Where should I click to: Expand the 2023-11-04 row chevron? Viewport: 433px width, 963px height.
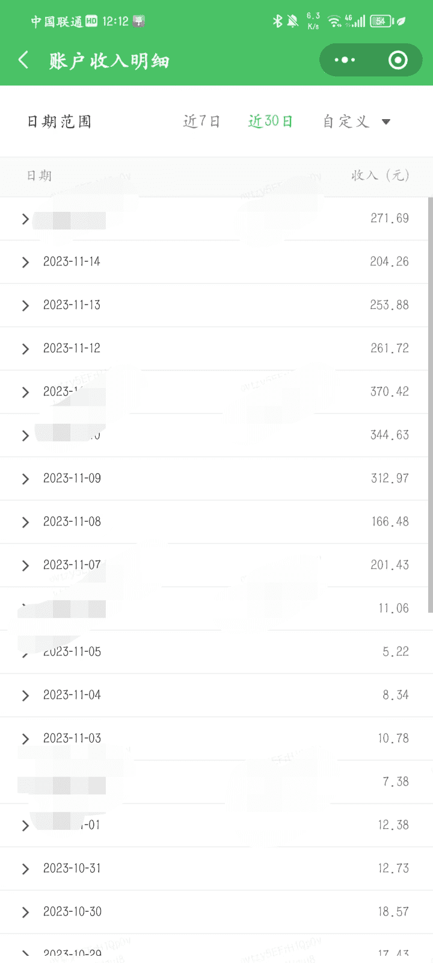click(25, 696)
